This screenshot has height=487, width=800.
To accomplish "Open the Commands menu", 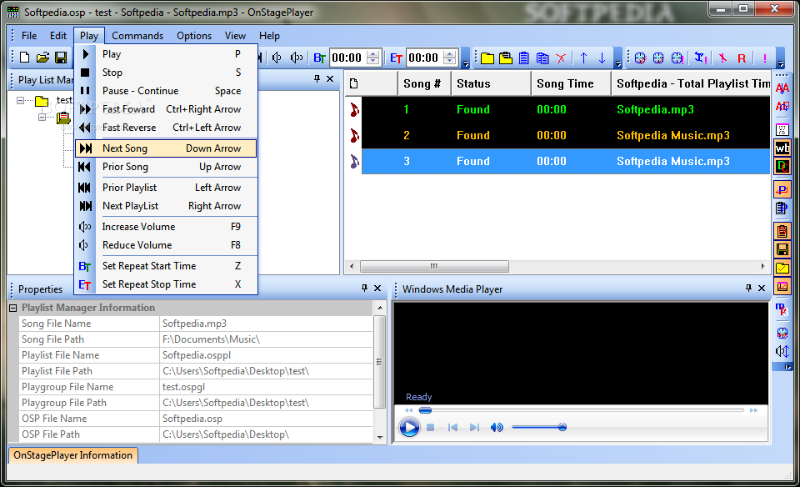I will pos(137,36).
